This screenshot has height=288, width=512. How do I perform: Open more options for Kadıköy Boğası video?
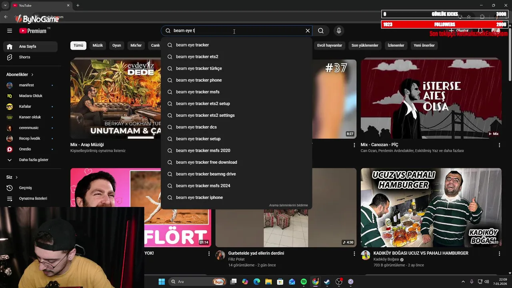(499, 254)
